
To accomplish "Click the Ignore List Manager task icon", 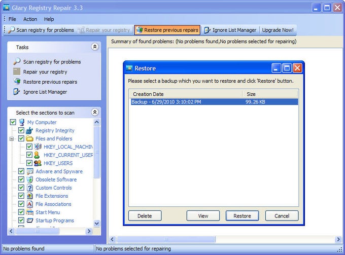I will coord(17,92).
